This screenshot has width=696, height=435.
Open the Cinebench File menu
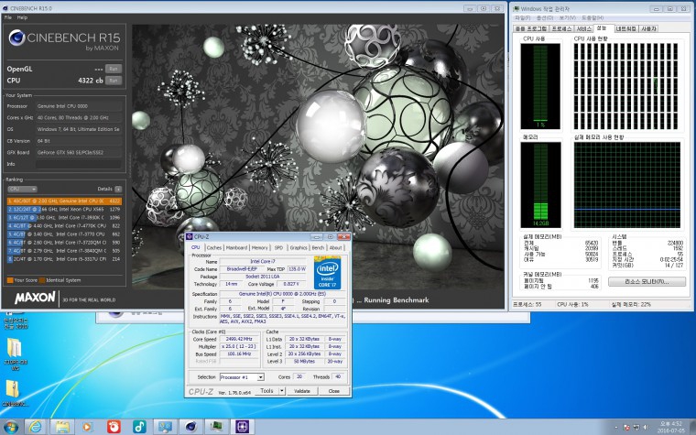(8, 17)
